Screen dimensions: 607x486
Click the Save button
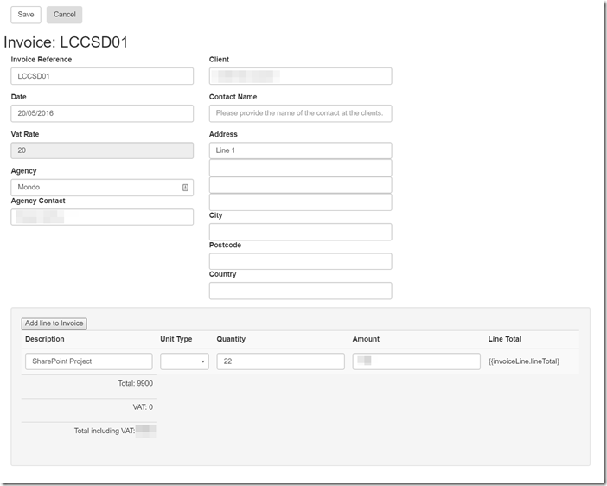[x=26, y=15]
